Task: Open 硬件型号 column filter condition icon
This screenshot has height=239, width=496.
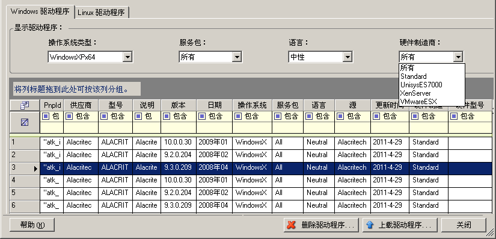Action: point(454,116)
